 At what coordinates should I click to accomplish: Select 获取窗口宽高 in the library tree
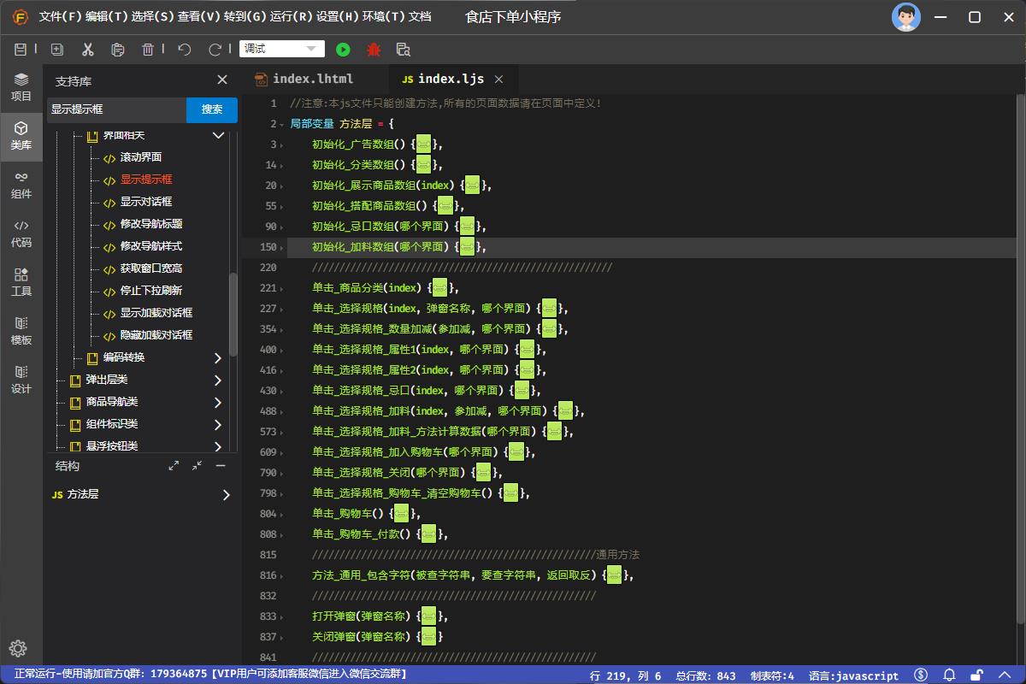[x=151, y=268]
